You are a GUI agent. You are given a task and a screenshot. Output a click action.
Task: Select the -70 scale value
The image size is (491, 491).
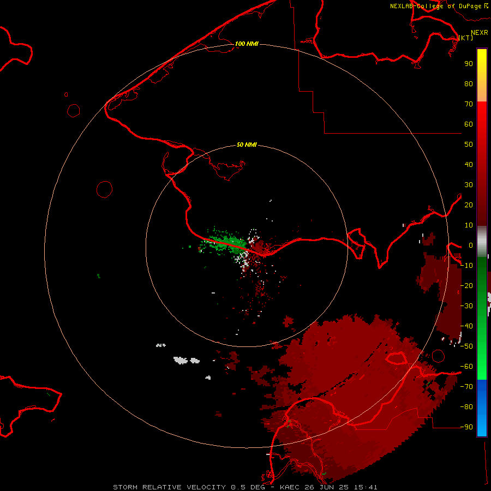pyautogui.click(x=467, y=387)
